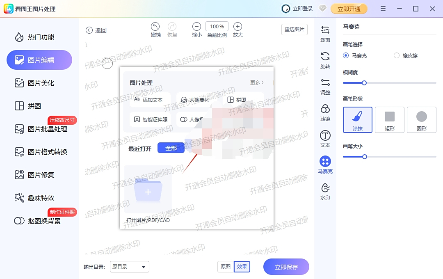The height and width of the screenshot is (279, 443).
Task: Open the hamburger menu at top right
Action: [x=383, y=8]
